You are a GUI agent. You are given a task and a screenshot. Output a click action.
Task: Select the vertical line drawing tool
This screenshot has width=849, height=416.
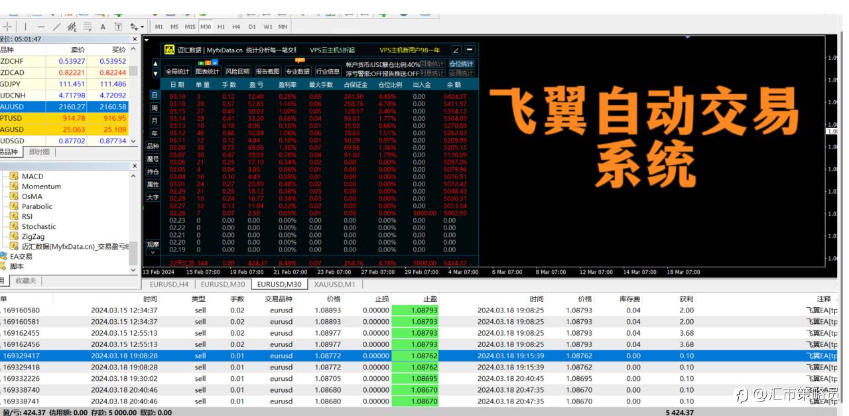coord(25,27)
